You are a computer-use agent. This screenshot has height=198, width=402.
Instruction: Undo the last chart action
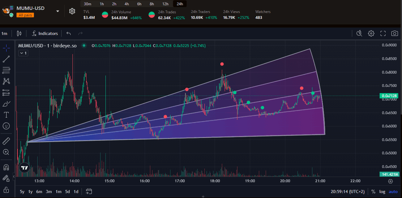68,33
